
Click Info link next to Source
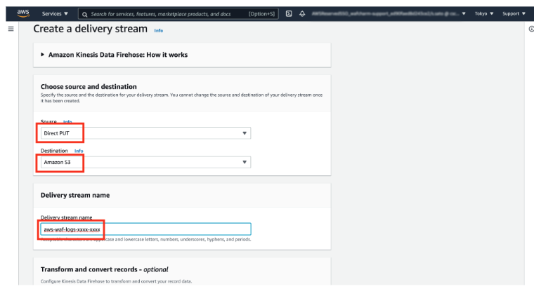[67, 122]
